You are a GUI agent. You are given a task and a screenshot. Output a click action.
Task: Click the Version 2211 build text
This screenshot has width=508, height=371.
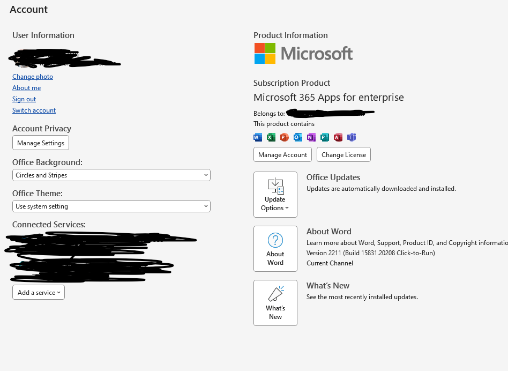tap(371, 253)
